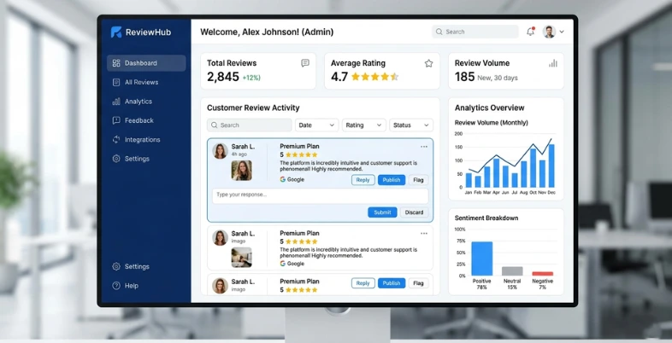This screenshot has width=672, height=343.
Task: Click Reply on the first review
Action: point(363,180)
